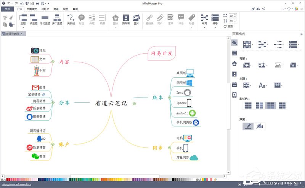The height and width of the screenshot is (188, 305).
Task: Insert a relationship line (关系线)
Action: tap(71, 19)
